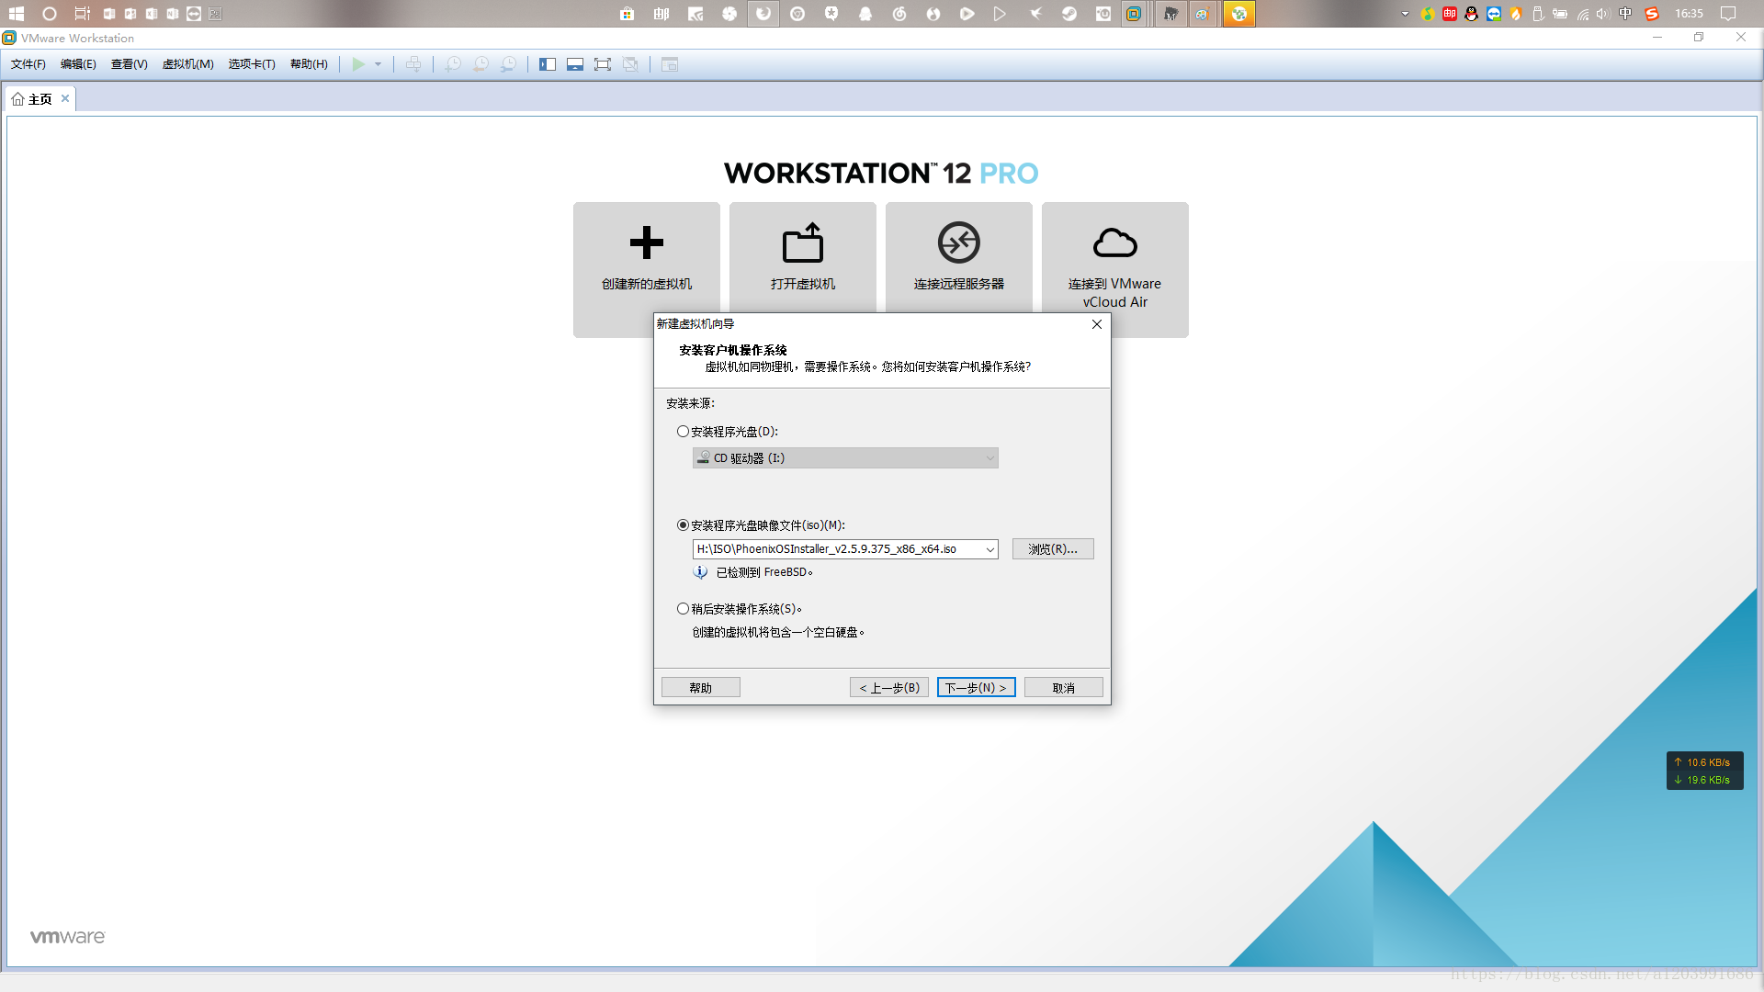Switch to the 主页 home tab
The width and height of the screenshot is (1764, 992).
(x=40, y=99)
